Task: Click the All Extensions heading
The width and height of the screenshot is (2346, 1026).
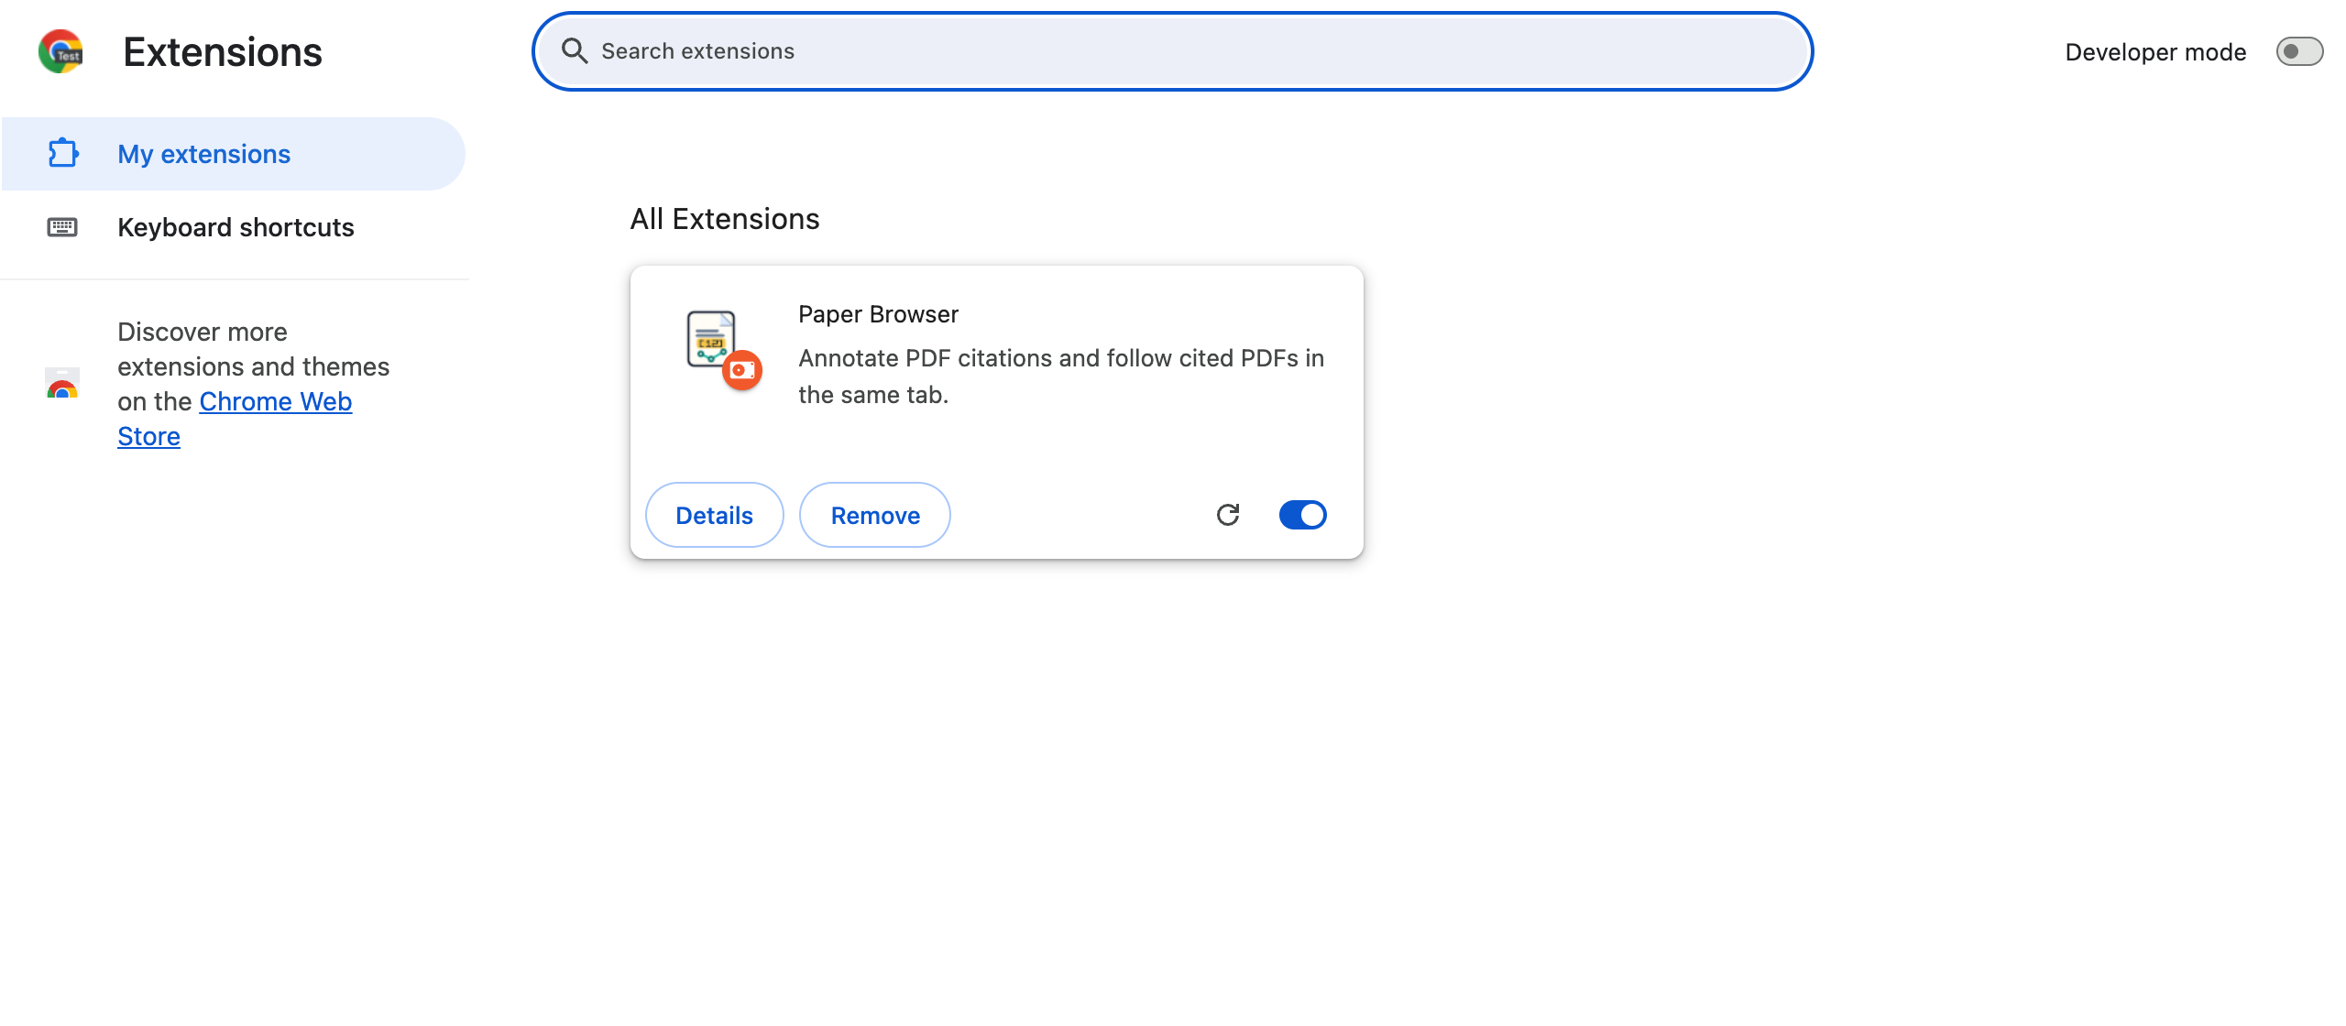Action: 725,219
